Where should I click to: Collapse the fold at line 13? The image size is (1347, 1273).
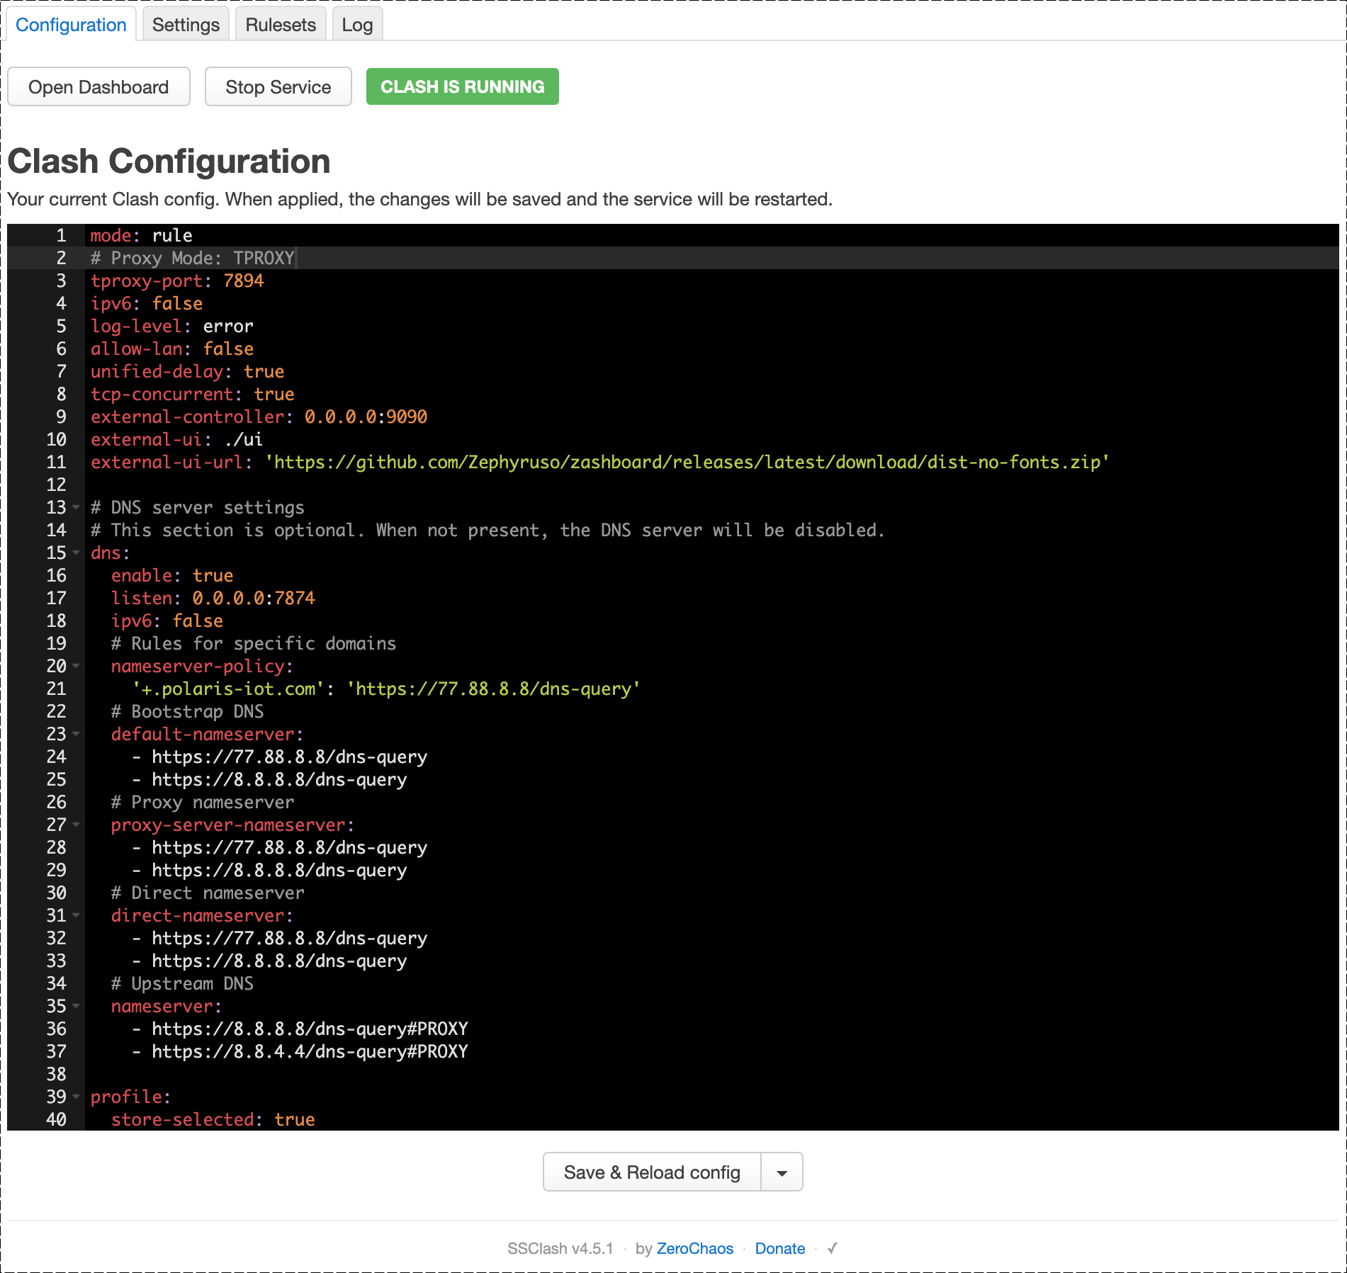[76, 507]
